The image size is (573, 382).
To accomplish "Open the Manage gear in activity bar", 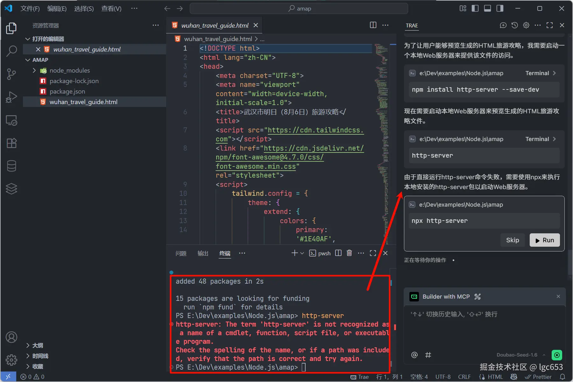I will point(11,360).
